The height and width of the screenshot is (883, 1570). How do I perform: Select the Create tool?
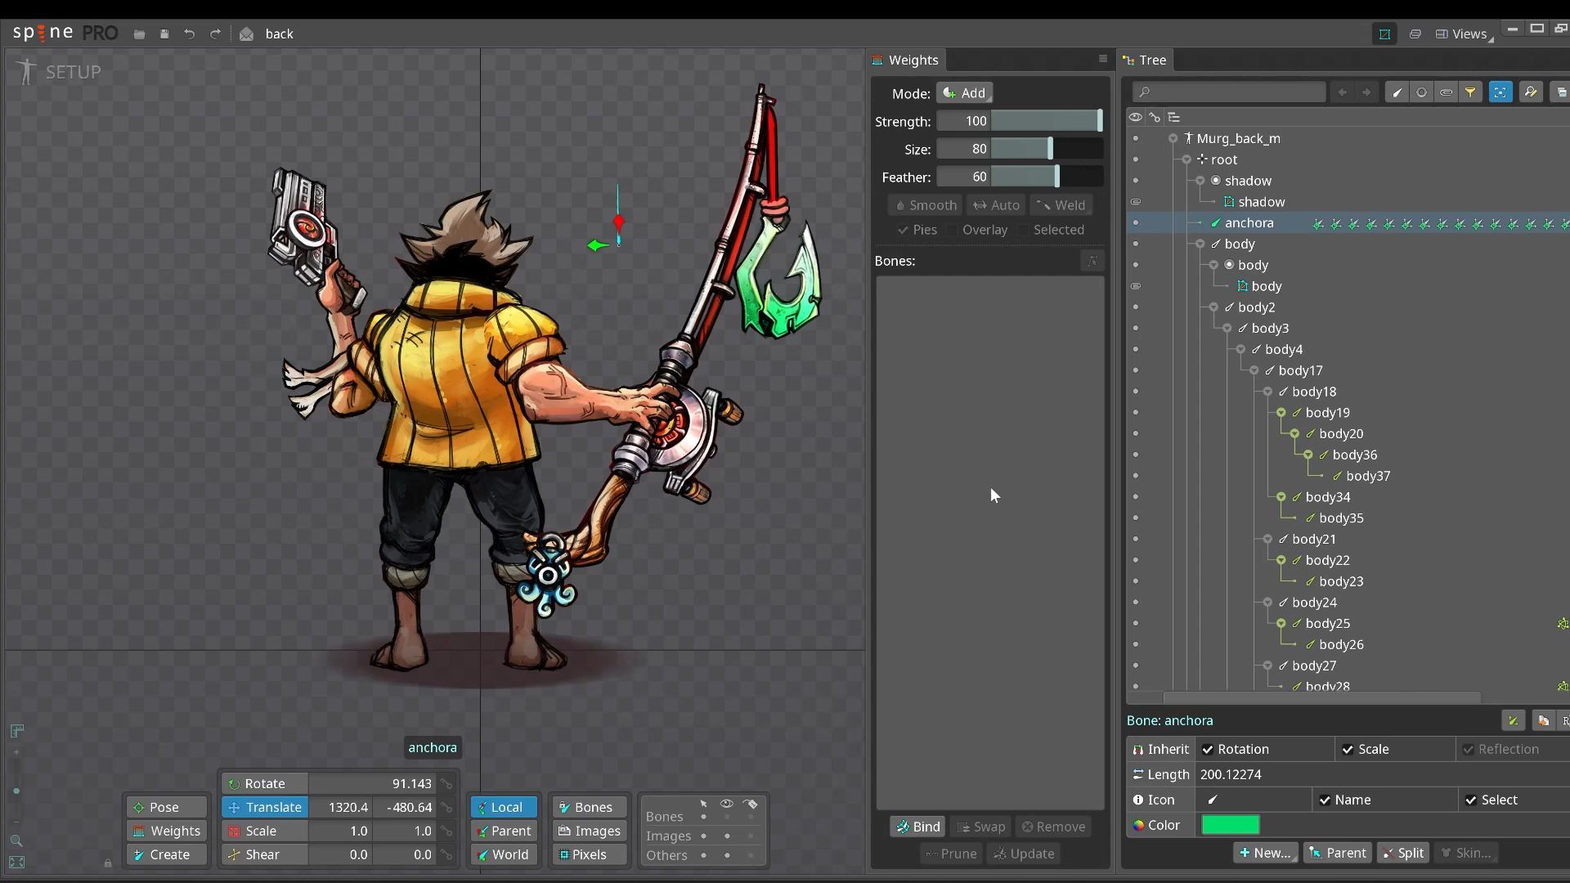(x=167, y=854)
